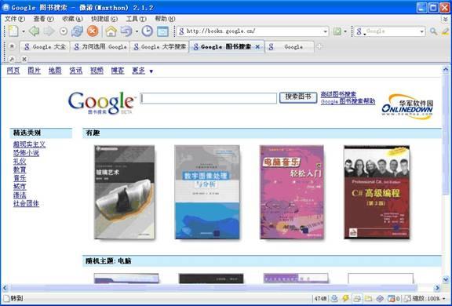Open the 帮助(H) menu
452x306 pixels.
pos(165,19)
